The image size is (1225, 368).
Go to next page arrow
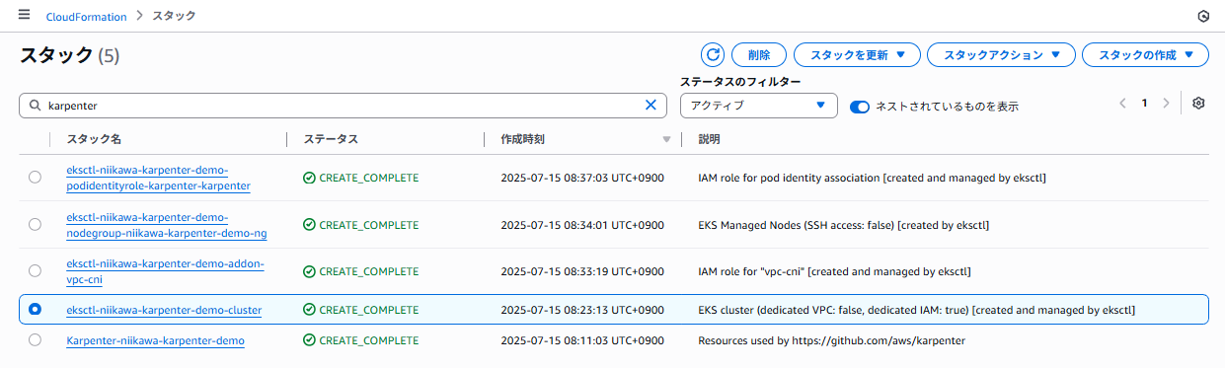pyautogui.click(x=1166, y=103)
